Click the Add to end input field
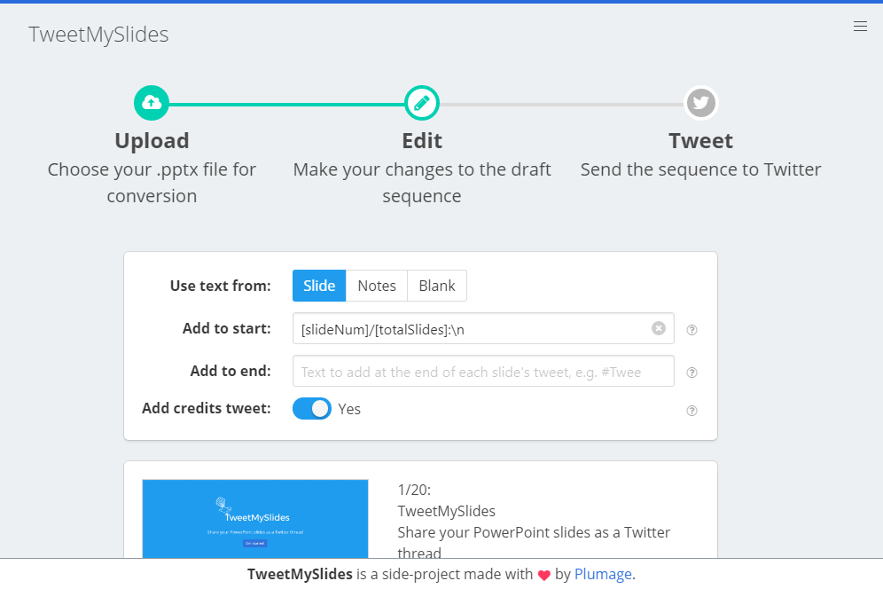This screenshot has height=589, width=883. [x=483, y=371]
